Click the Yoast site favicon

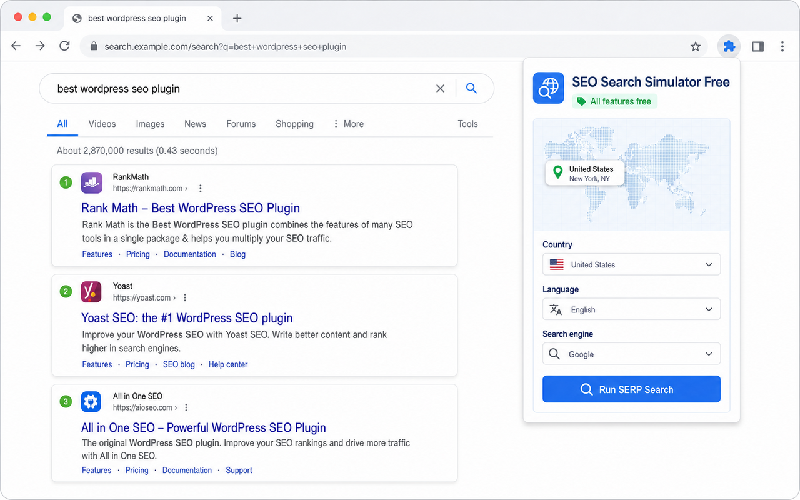pyautogui.click(x=91, y=292)
